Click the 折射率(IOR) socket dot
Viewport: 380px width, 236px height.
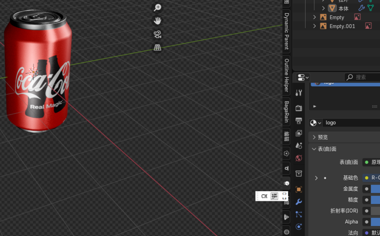point(367,211)
